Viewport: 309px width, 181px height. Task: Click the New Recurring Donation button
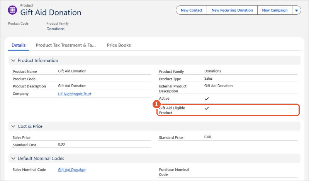232,10
